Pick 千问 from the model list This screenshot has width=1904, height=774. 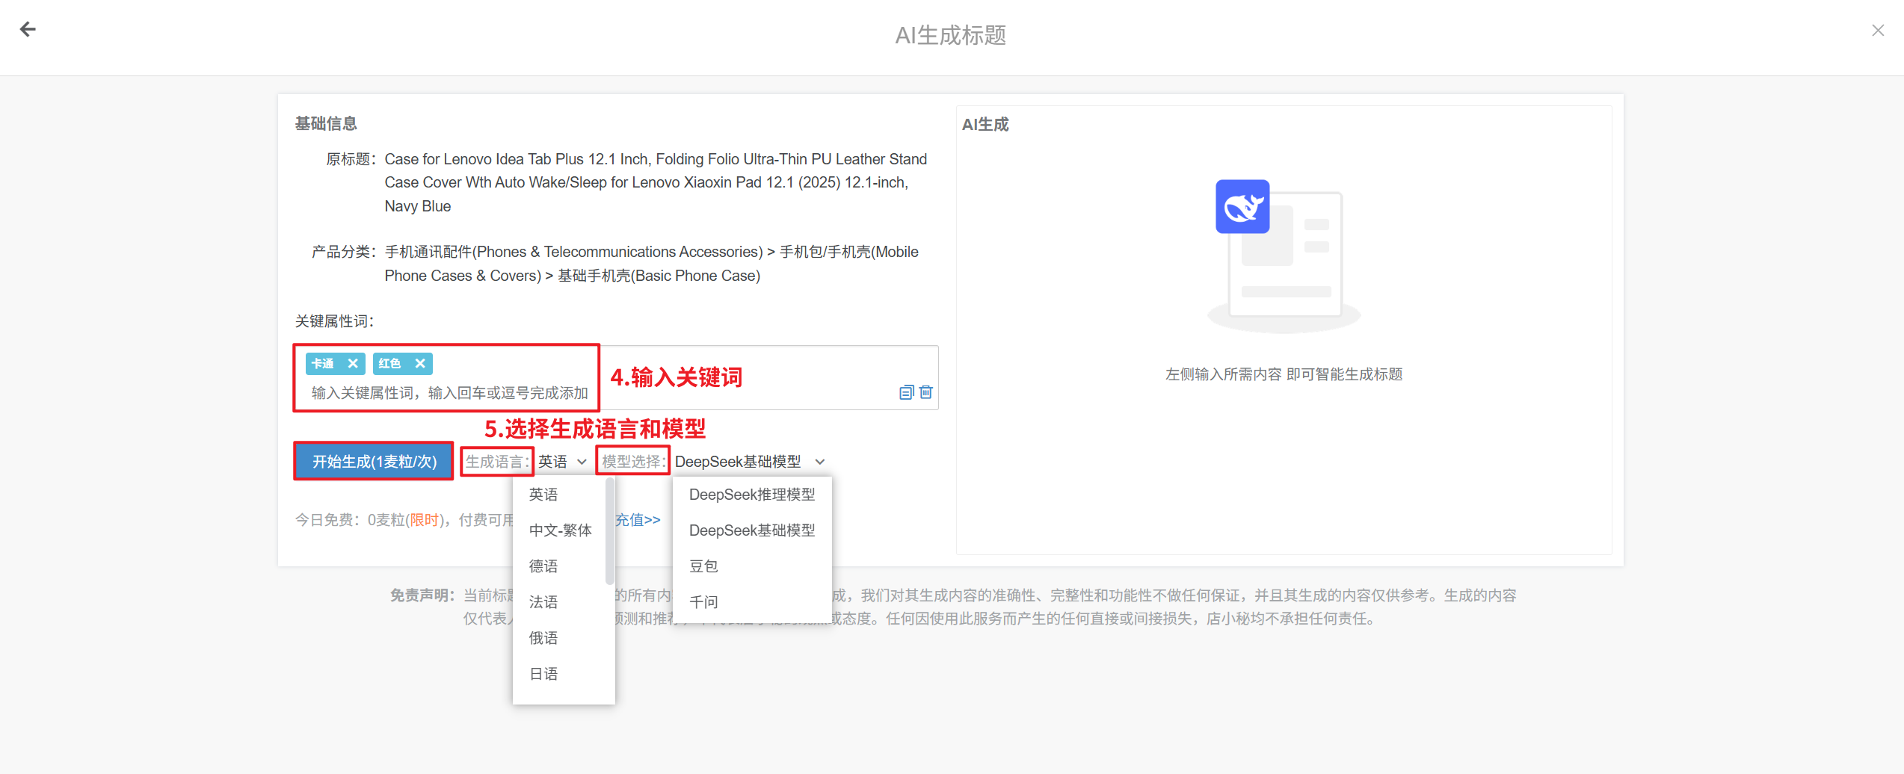click(703, 602)
